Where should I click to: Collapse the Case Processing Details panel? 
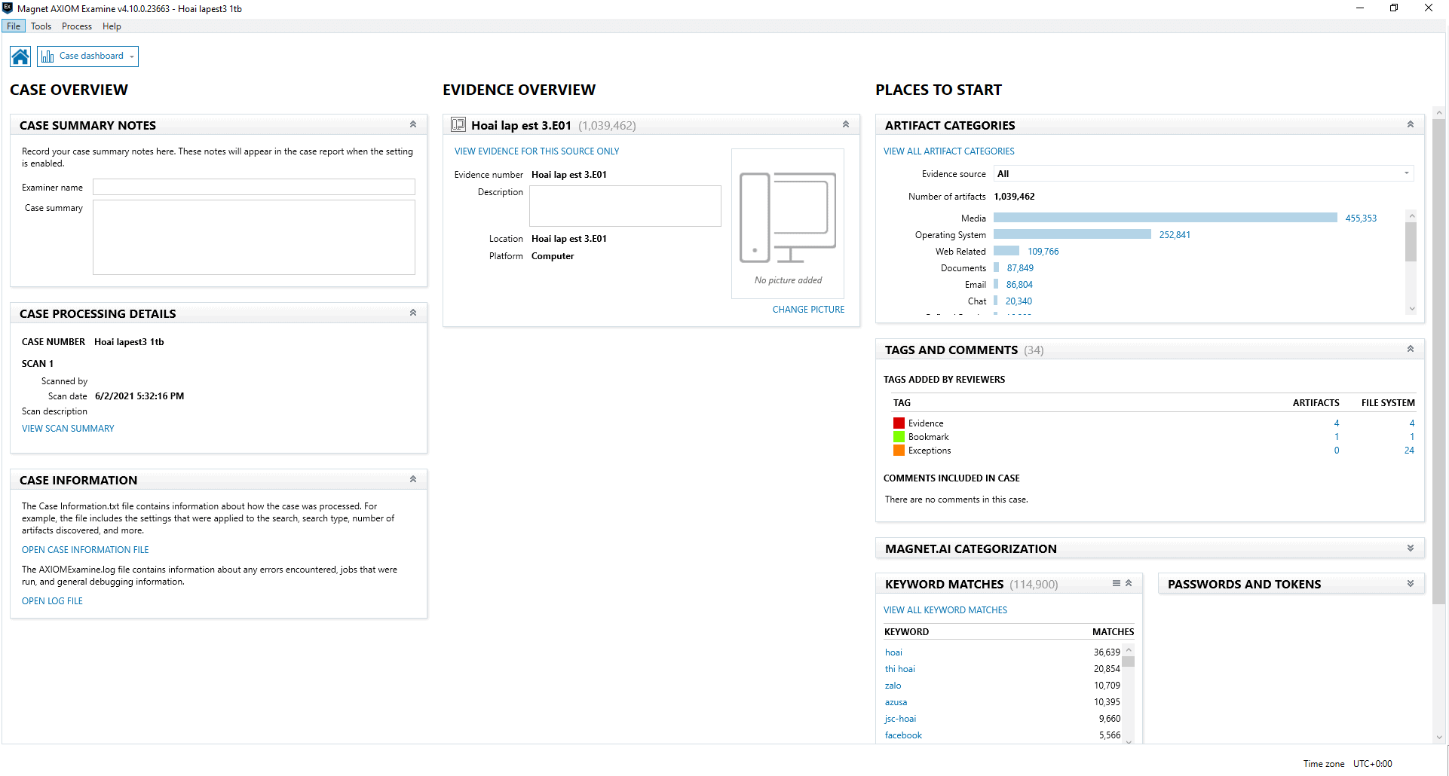(x=413, y=313)
